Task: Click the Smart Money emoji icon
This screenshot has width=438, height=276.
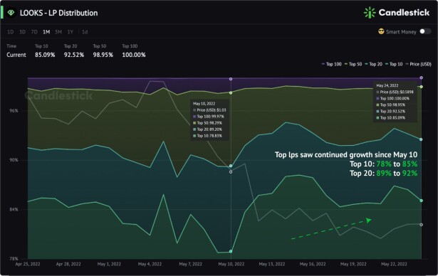Action: (381, 31)
